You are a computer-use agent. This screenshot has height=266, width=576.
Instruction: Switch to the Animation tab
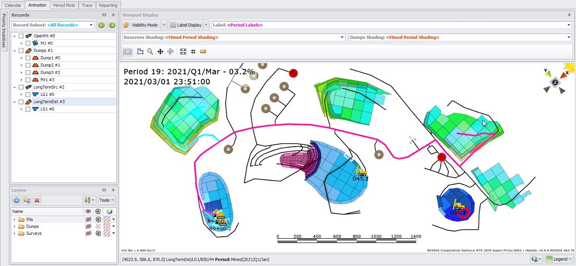37,5
